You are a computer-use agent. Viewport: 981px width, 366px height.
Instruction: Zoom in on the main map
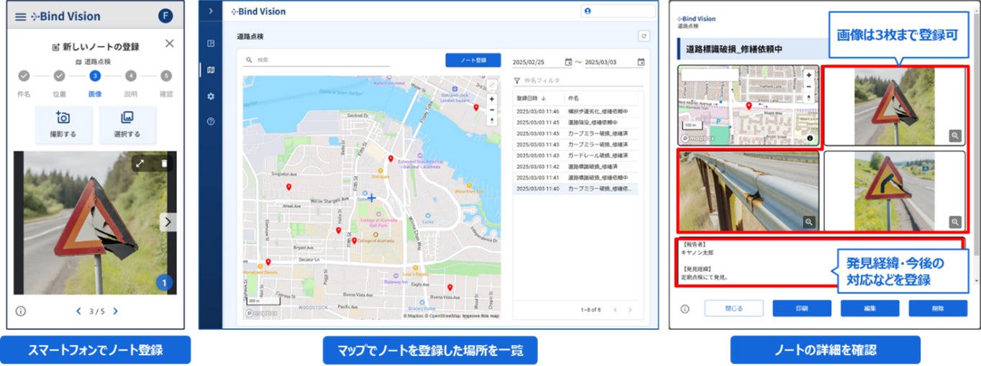[492, 99]
